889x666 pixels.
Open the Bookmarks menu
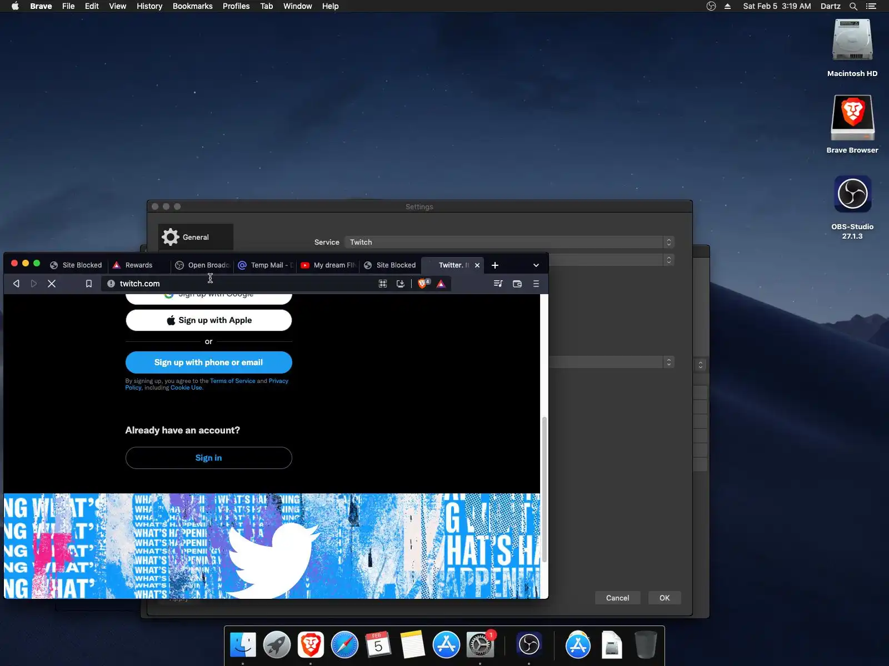(x=193, y=6)
